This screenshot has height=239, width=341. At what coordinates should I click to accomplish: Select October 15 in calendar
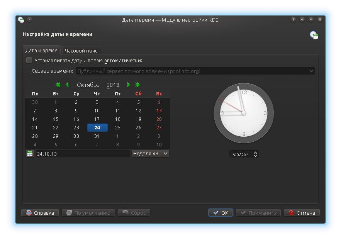point(56,119)
